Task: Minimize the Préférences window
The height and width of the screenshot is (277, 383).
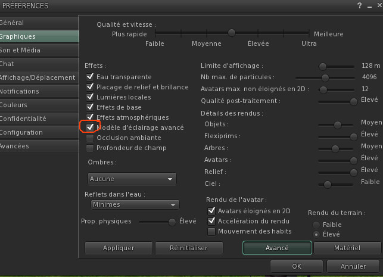Action: click(369, 6)
